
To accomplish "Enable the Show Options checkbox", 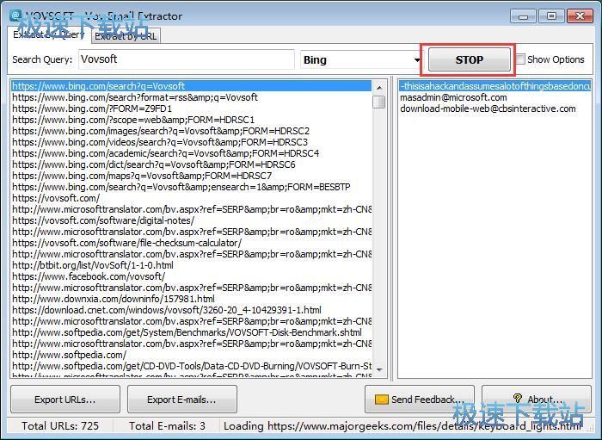I will (520, 59).
